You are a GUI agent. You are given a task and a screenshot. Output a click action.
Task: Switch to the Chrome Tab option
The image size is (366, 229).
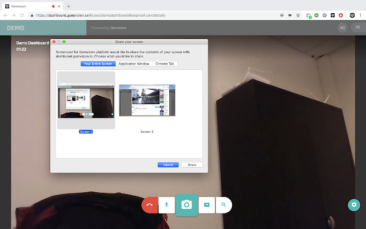click(165, 64)
